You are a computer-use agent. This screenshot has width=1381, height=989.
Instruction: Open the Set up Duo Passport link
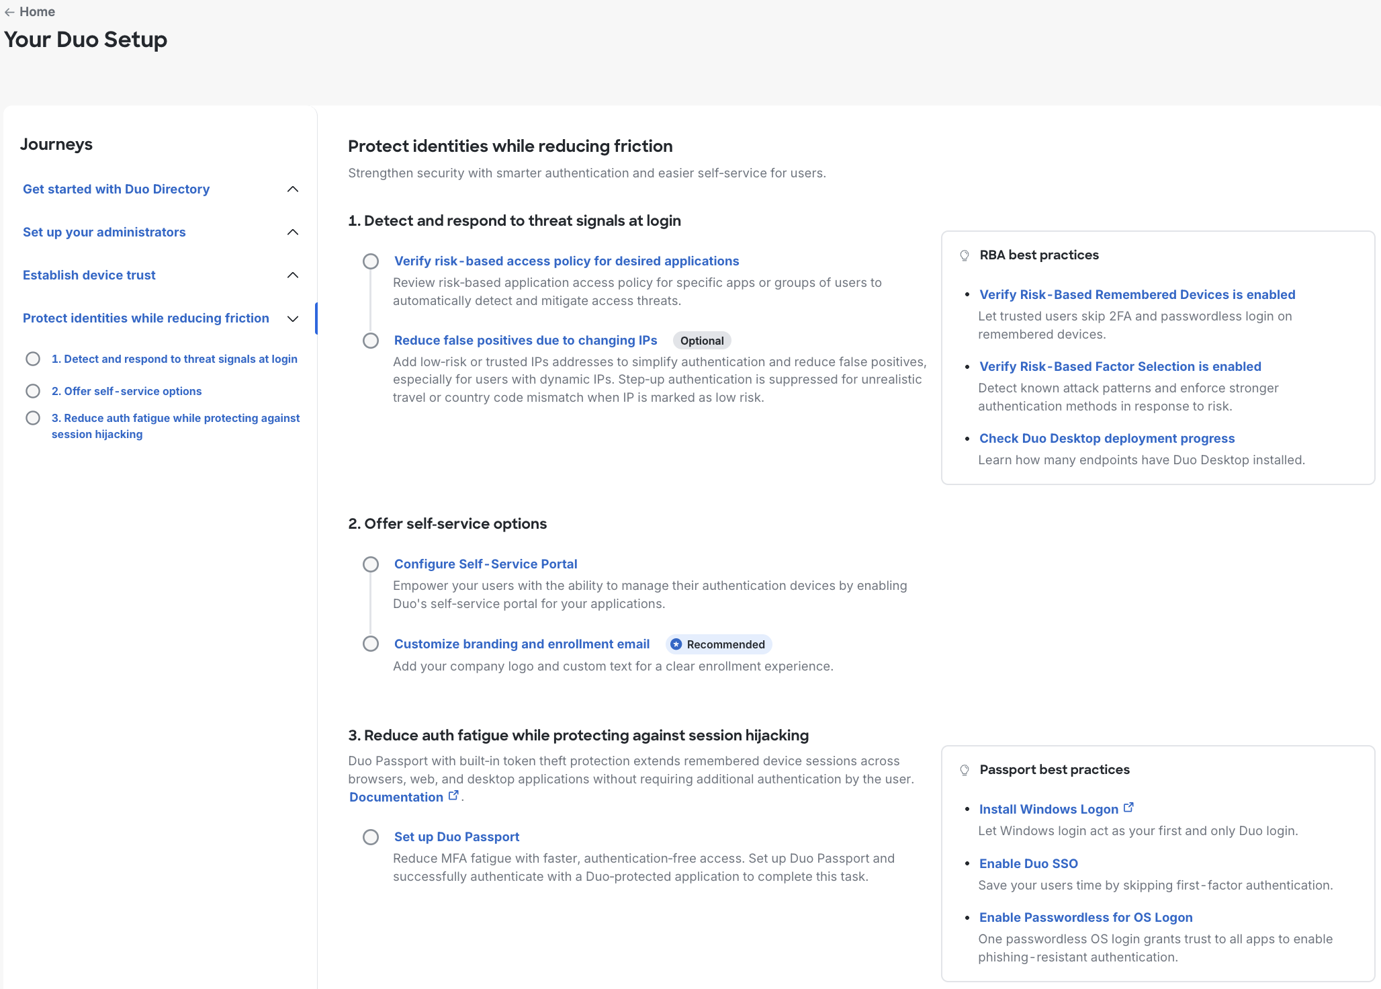coord(457,837)
